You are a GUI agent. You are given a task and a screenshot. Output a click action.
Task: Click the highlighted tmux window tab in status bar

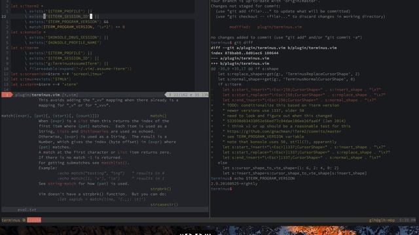(x=34, y=220)
